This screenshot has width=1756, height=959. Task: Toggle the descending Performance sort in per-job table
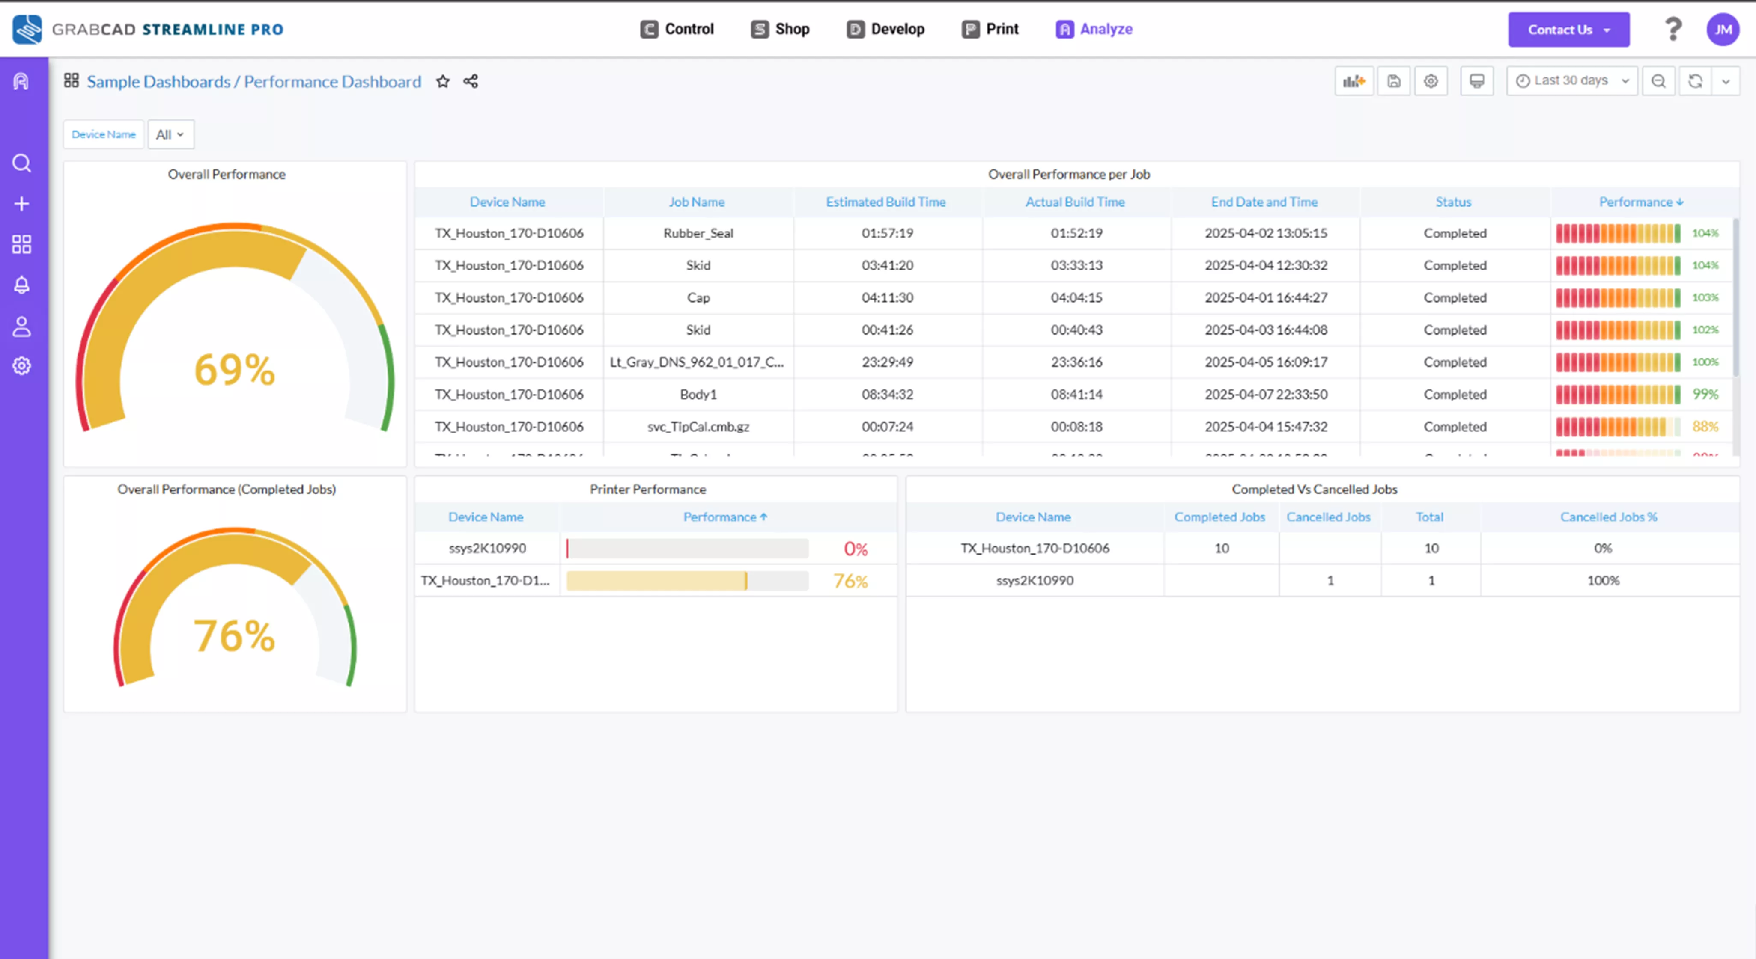[1641, 202]
